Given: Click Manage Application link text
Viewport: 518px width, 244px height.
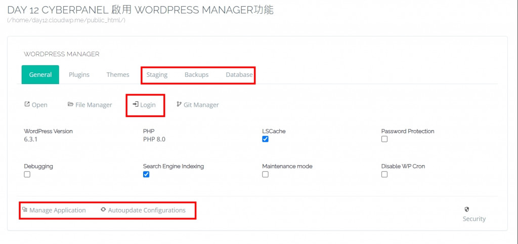Looking at the screenshot, I should pos(58,210).
